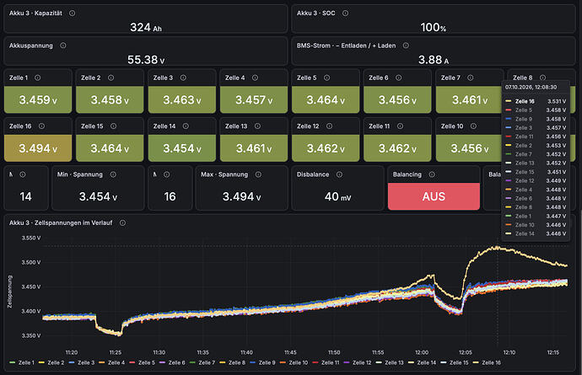This screenshot has width=582, height=375.
Task: Click the info icon next to Min - Spannung
Action: click(113, 174)
